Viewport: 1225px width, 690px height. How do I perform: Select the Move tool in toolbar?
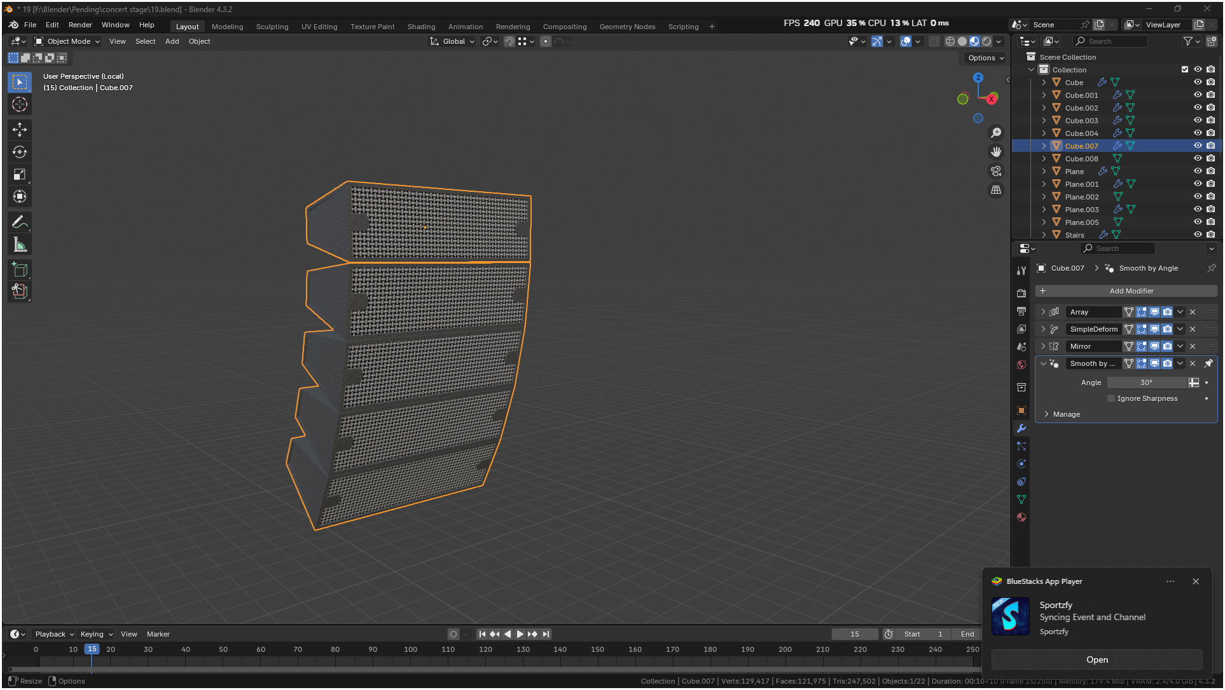pyautogui.click(x=20, y=130)
